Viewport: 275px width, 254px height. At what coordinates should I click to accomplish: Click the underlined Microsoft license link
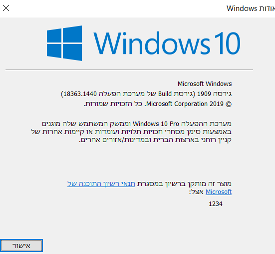point(219,192)
